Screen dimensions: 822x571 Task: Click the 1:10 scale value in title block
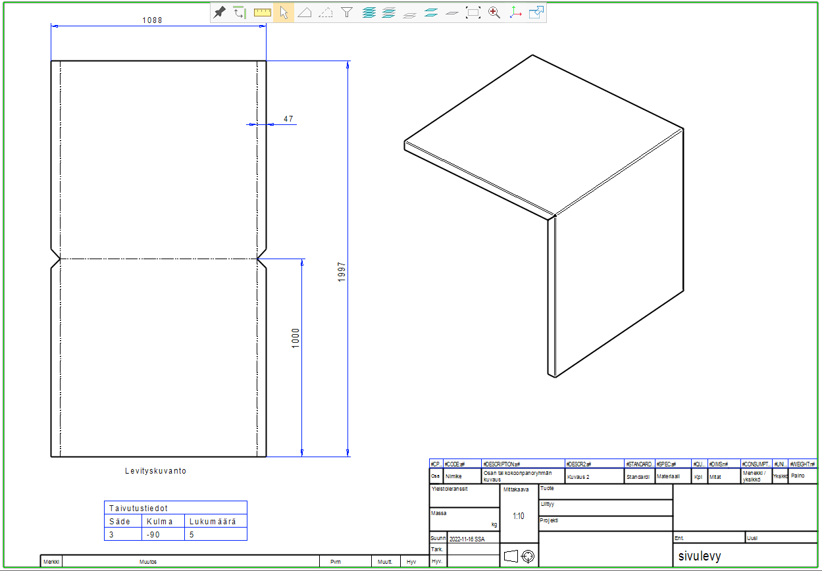coord(519,516)
